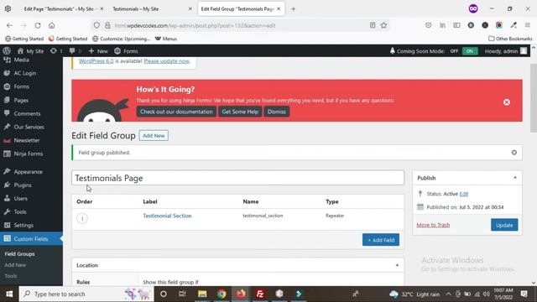Open comments bubble in admin bar
537x302 pixels.
(x=75, y=51)
